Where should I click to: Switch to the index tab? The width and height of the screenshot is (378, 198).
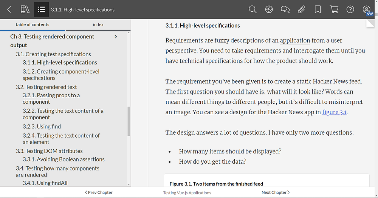(x=98, y=25)
